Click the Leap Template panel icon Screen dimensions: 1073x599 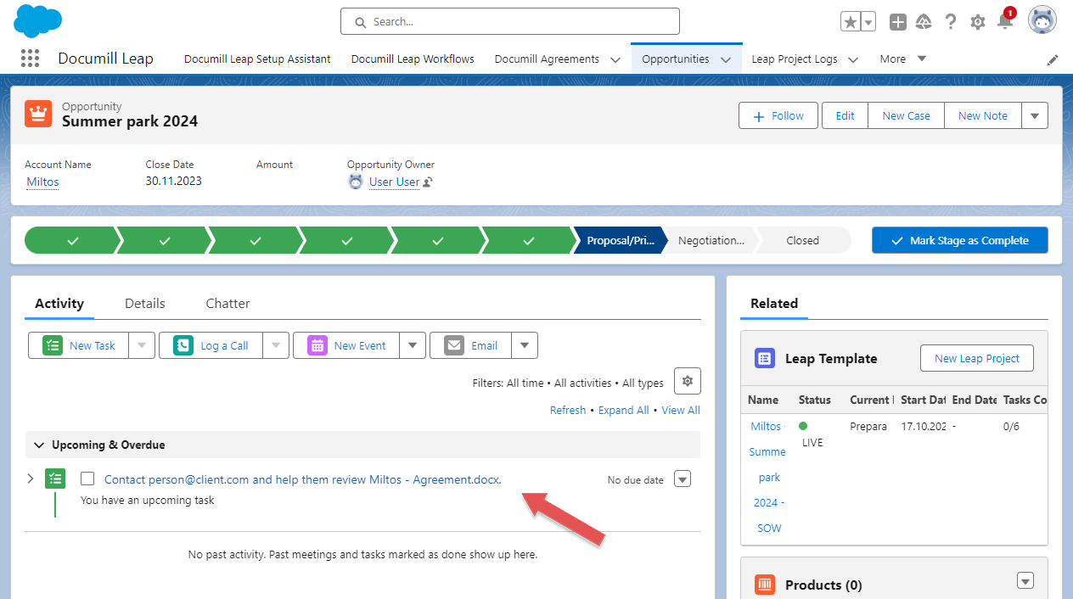[763, 358]
